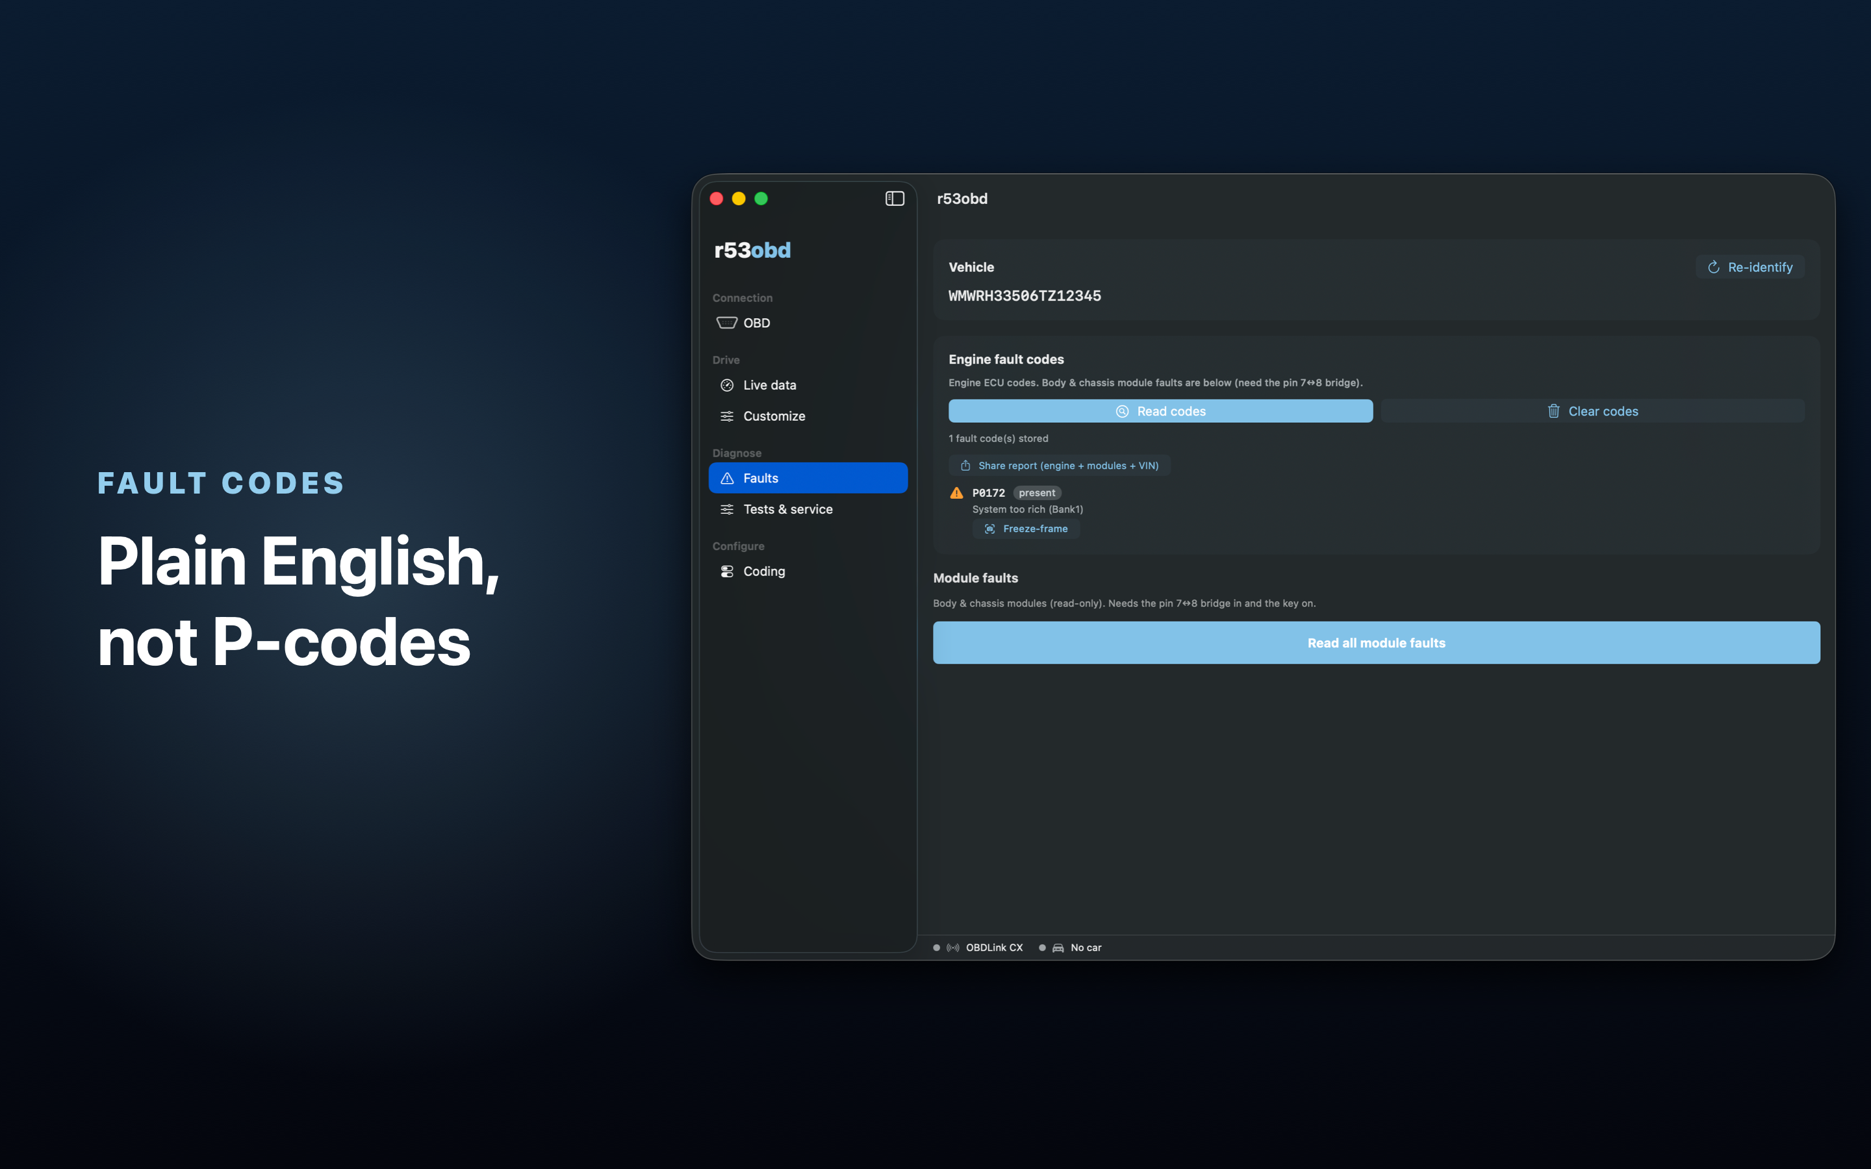Click the Customize sliders icon
The height and width of the screenshot is (1169, 1871).
[x=727, y=416]
